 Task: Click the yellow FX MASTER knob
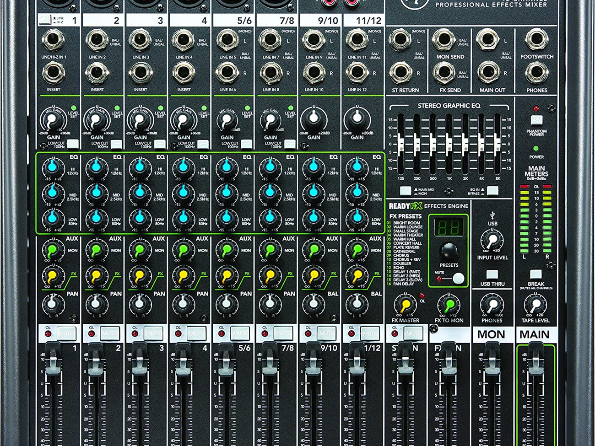pyautogui.click(x=405, y=304)
